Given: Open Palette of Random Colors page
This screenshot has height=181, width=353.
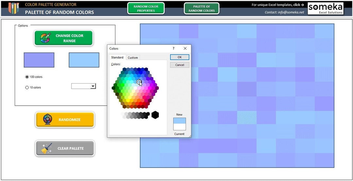Looking at the screenshot, I should pos(201,8).
